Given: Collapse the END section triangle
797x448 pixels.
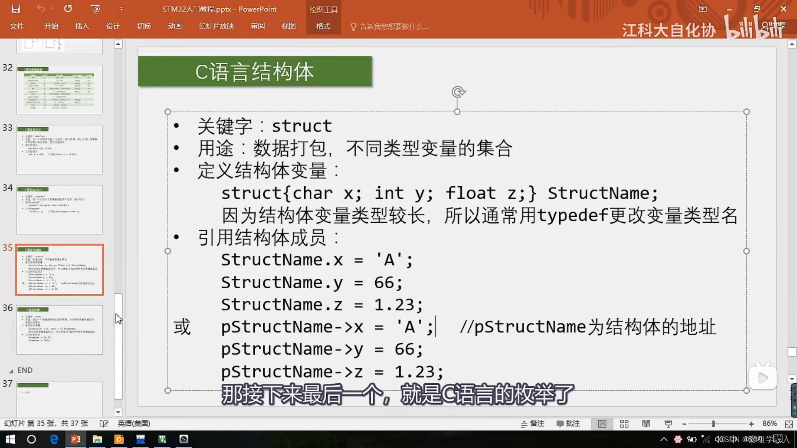Looking at the screenshot, I should click(x=11, y=371).
